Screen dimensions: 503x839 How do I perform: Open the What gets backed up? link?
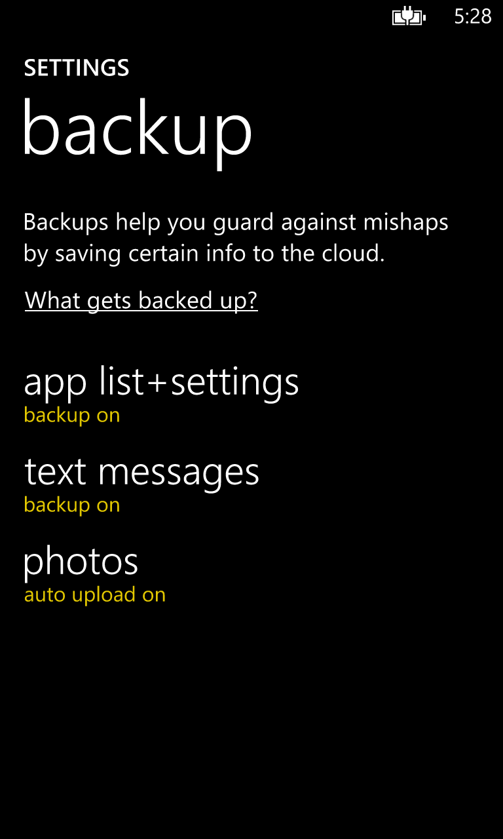(x=141, y=301)
